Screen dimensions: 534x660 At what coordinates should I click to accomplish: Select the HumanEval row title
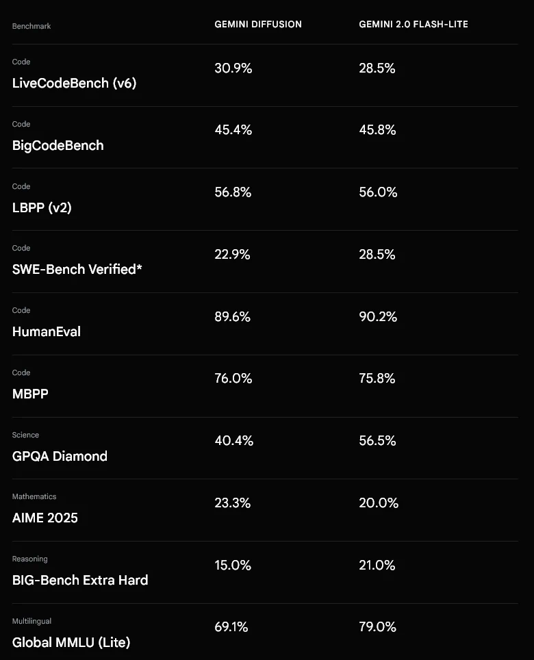[x=47, y=331]
